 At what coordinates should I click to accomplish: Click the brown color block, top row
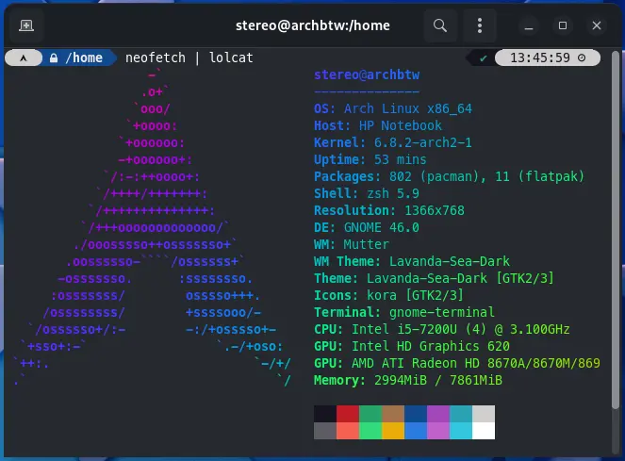(x=393, y=414)
